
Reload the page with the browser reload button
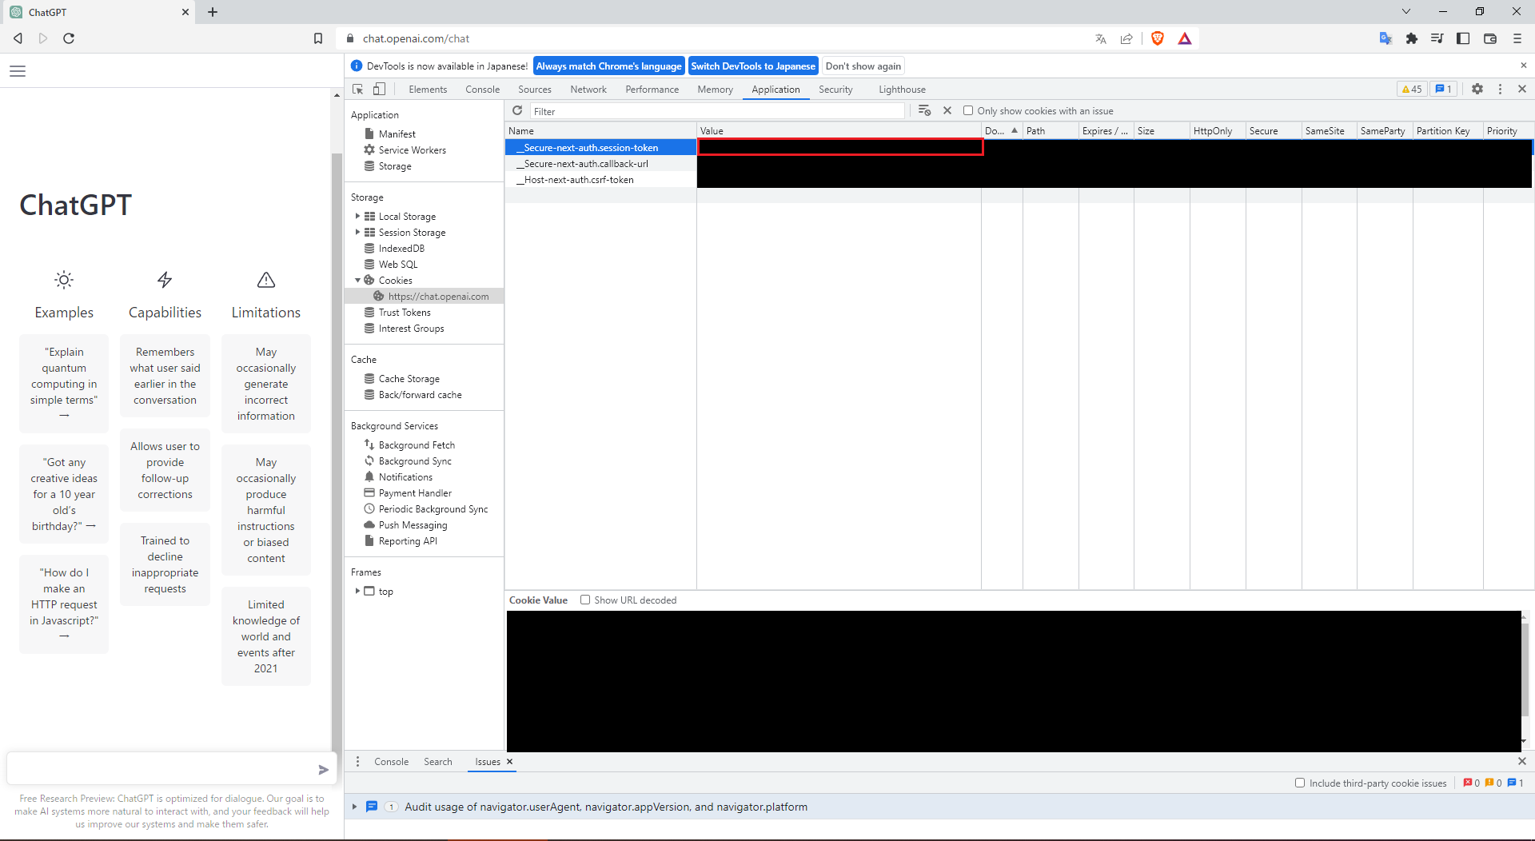[69, 38]
